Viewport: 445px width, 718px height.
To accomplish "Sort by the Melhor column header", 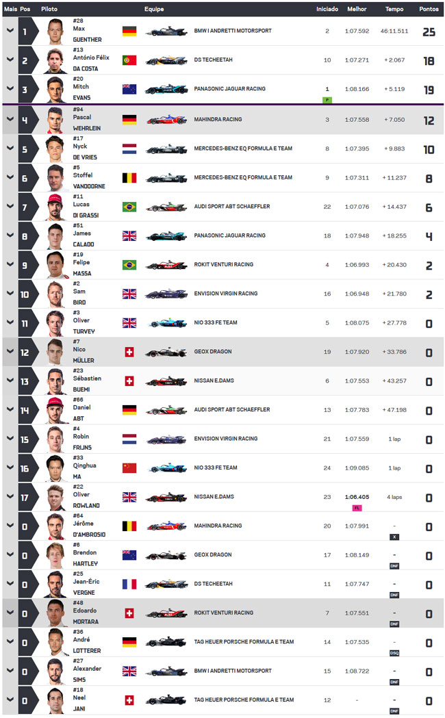I will (357, 9).
